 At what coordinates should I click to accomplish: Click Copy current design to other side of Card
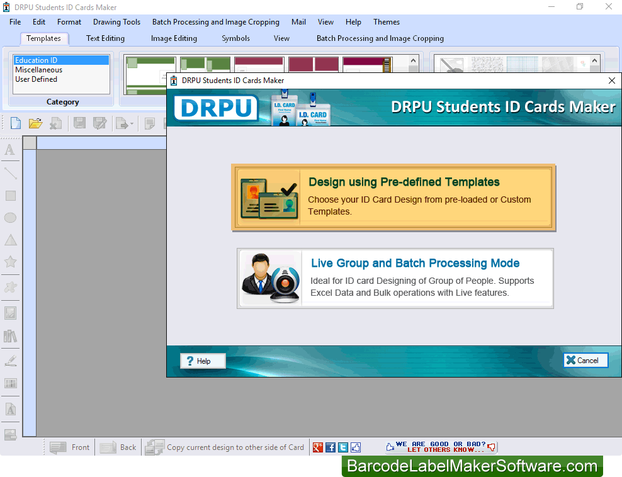coord(225,447)
